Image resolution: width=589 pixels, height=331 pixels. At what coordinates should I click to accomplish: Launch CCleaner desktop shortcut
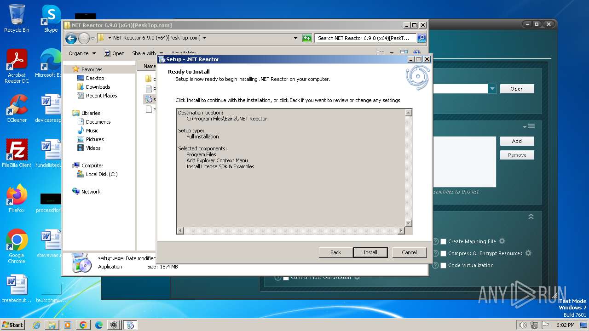17,108
